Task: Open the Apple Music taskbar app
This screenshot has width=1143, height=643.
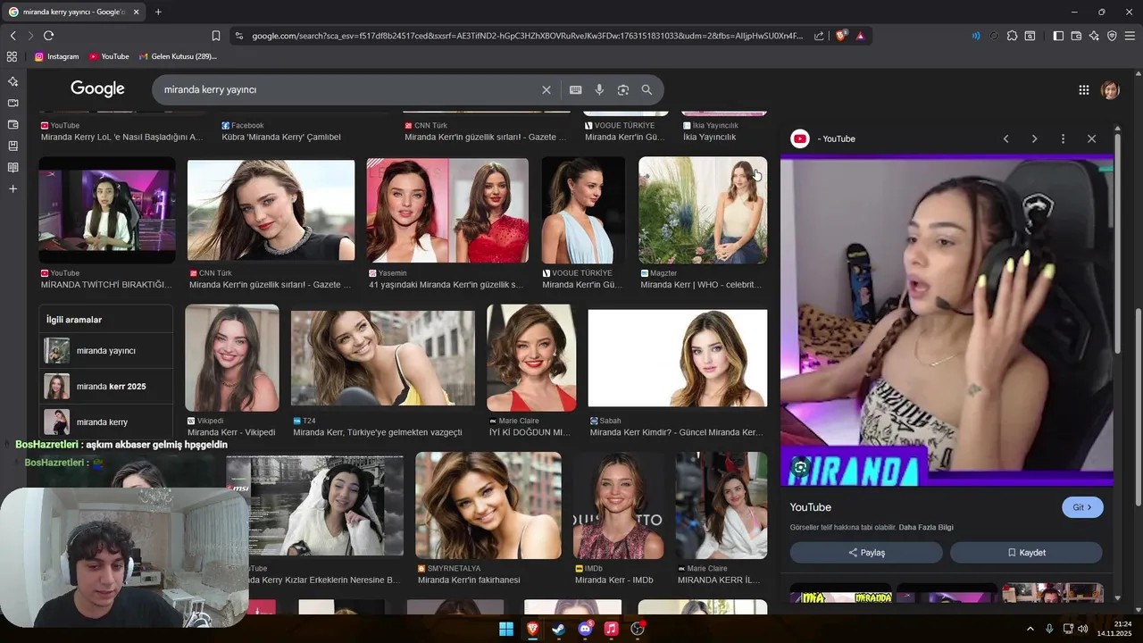Action: 611,629
